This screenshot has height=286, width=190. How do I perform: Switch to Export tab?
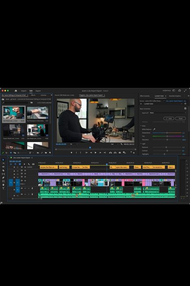(x=38, y=91)
